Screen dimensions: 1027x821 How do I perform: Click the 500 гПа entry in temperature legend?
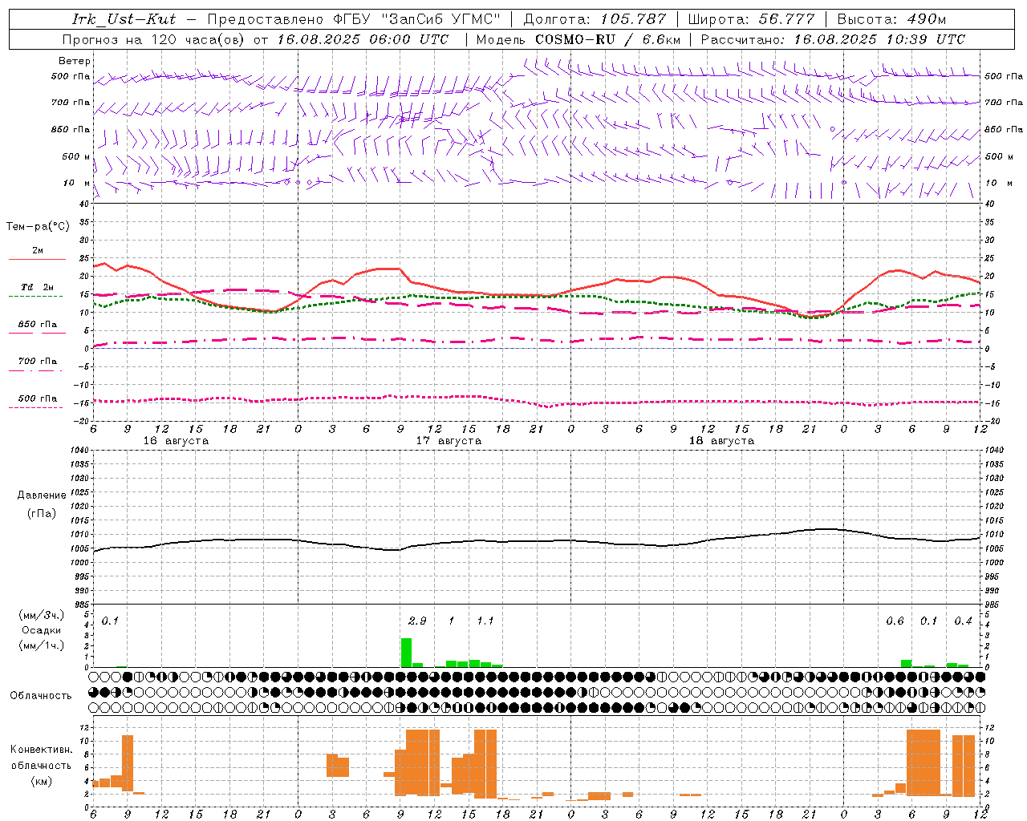38,398
